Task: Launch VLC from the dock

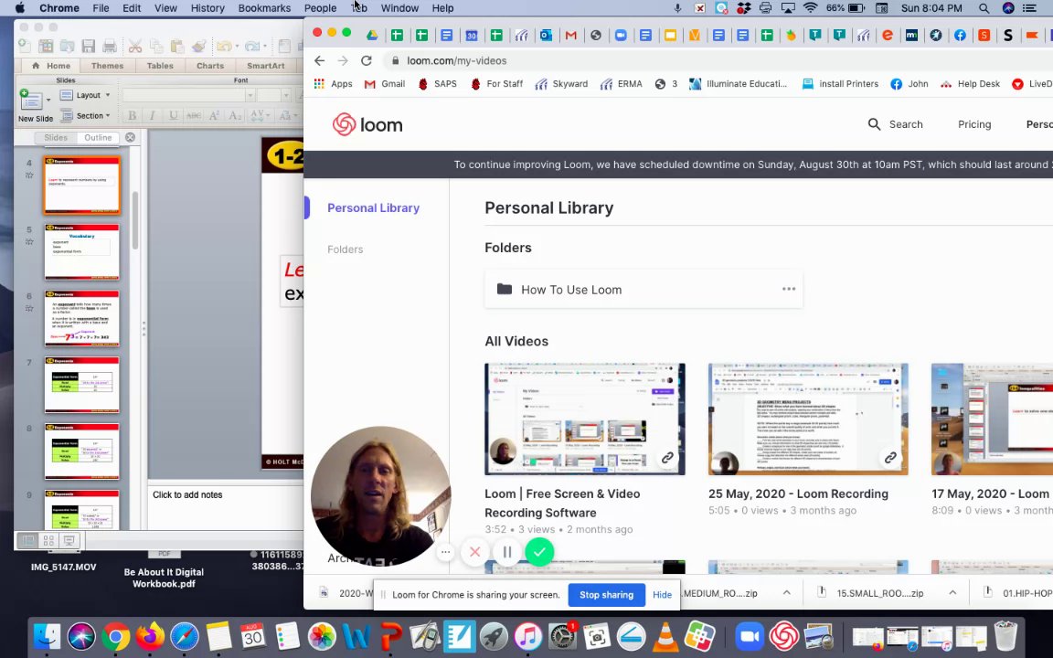Action: [x=665, y=636]
